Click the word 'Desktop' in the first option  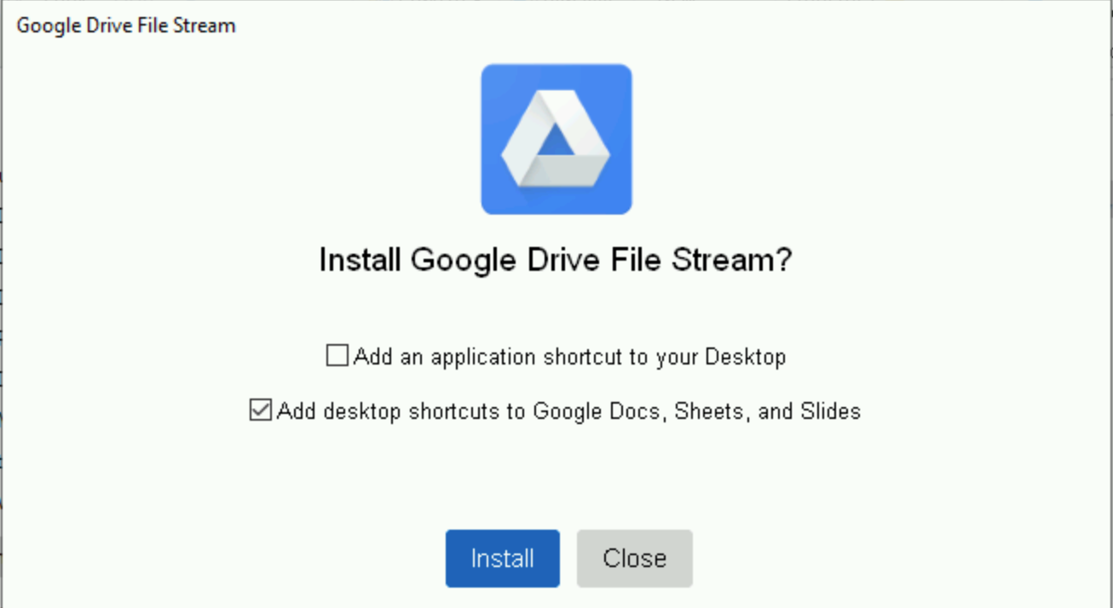pos(745,356)
